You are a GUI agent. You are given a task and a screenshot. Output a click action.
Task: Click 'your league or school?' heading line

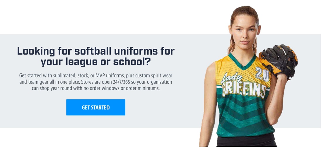pos(96,62)
